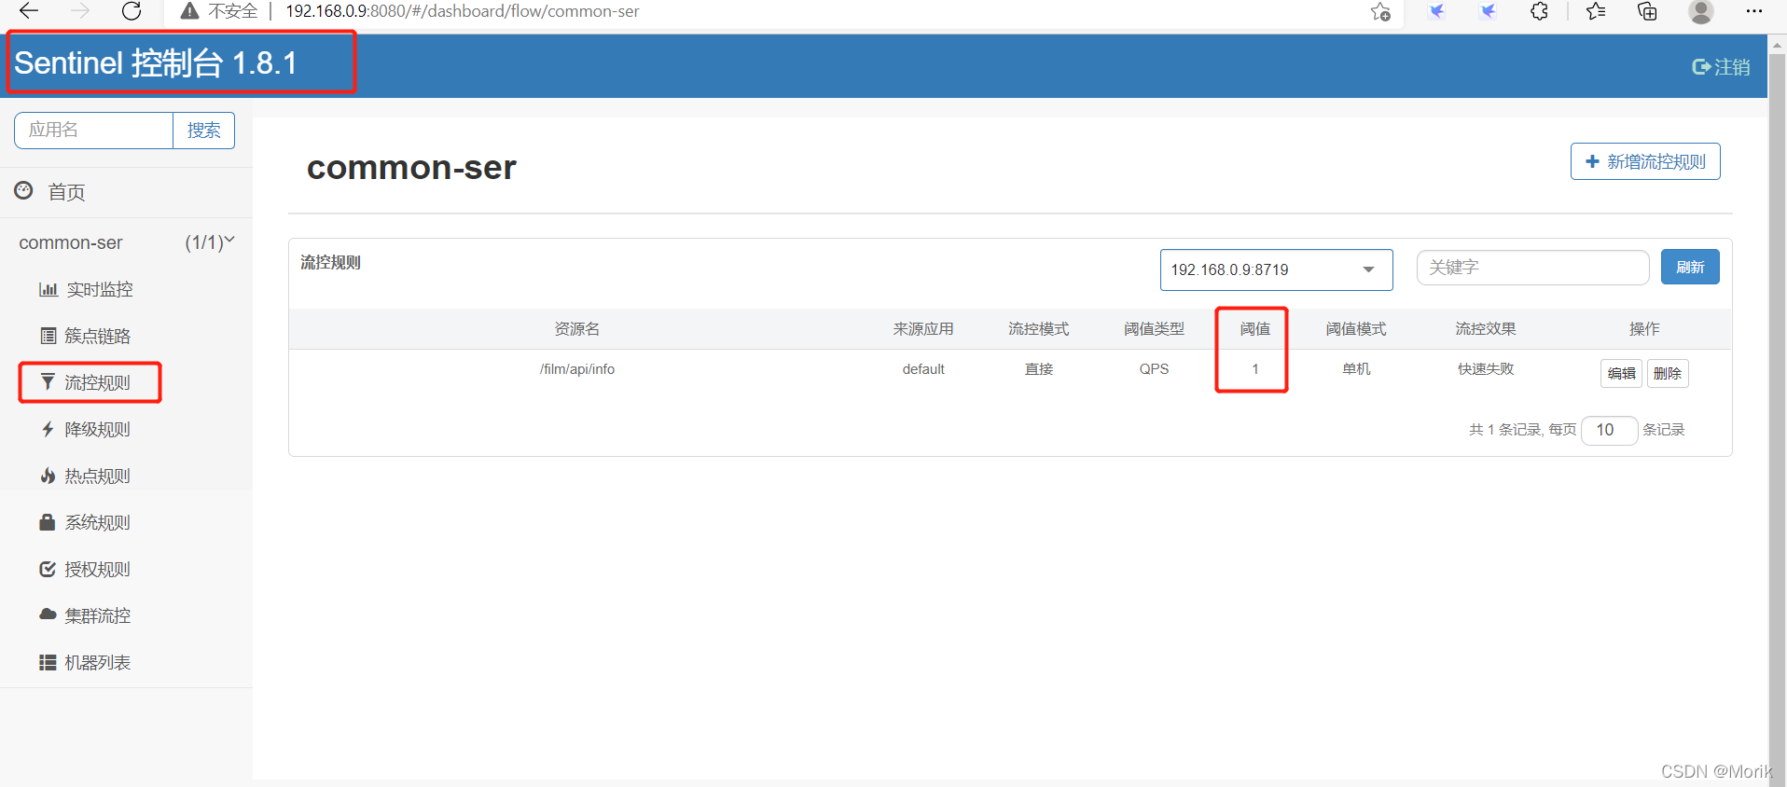Focus the 应用名 search field

pyautogui.click(x=93, y=131)
